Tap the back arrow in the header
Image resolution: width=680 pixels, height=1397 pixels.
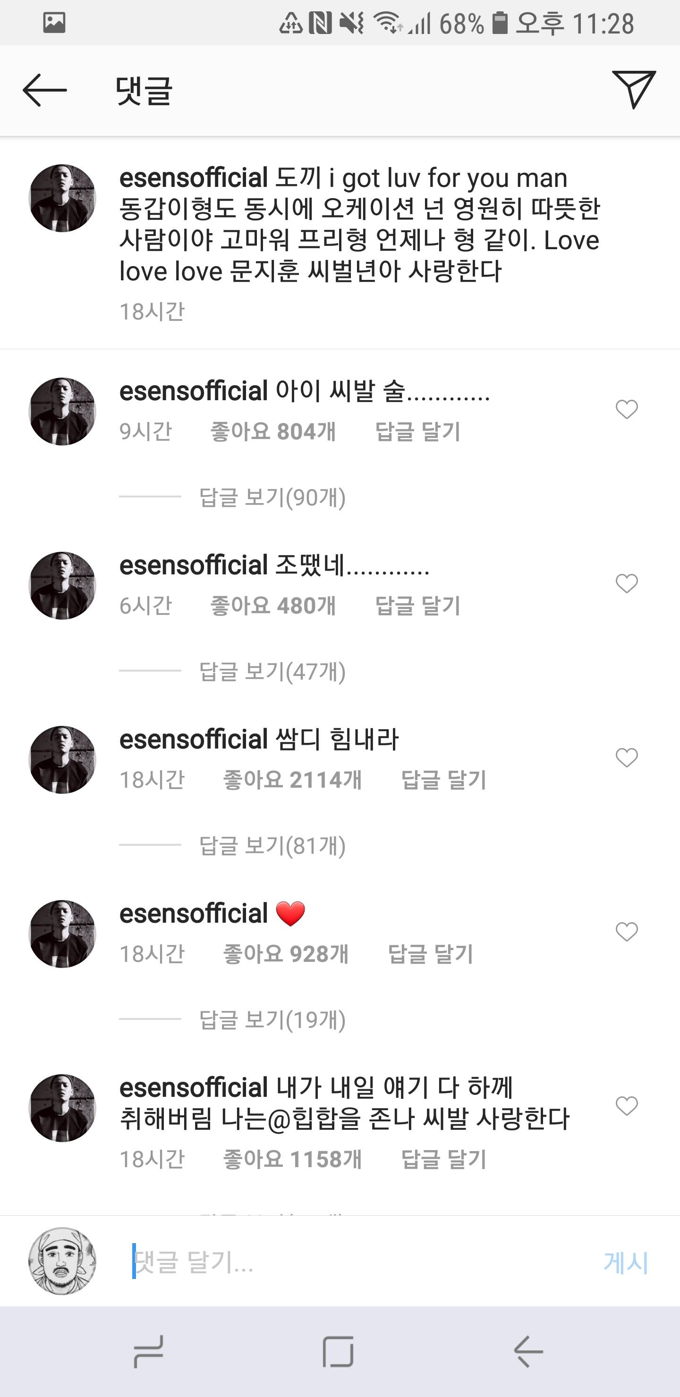(44, 90)
